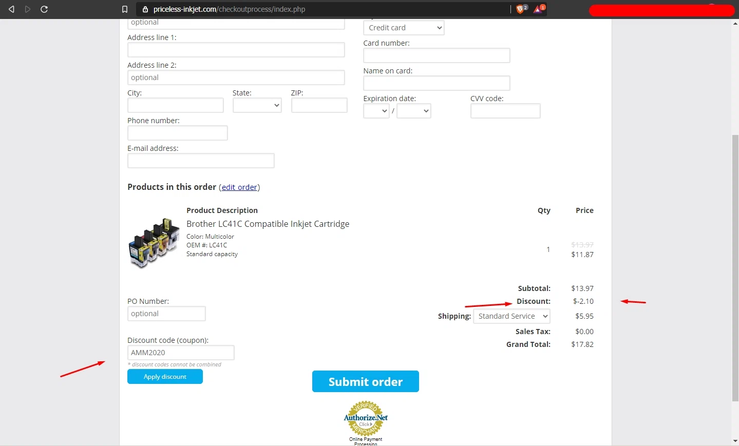Click the E-mail address field
Image resolution: width=739 pixels, height=446 pixels.
[x=201, y=161]
